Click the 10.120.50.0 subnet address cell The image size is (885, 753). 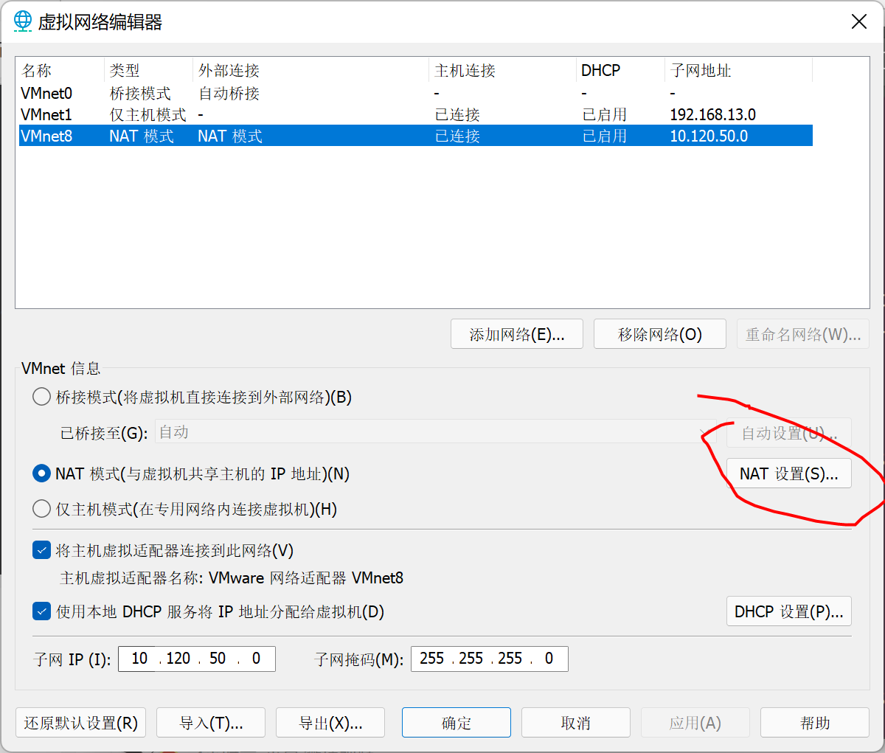(x=709, y=136)
